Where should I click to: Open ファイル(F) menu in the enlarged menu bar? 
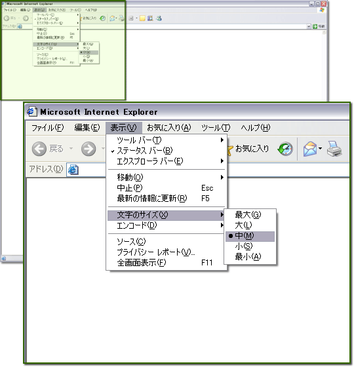tap(47, 128)
